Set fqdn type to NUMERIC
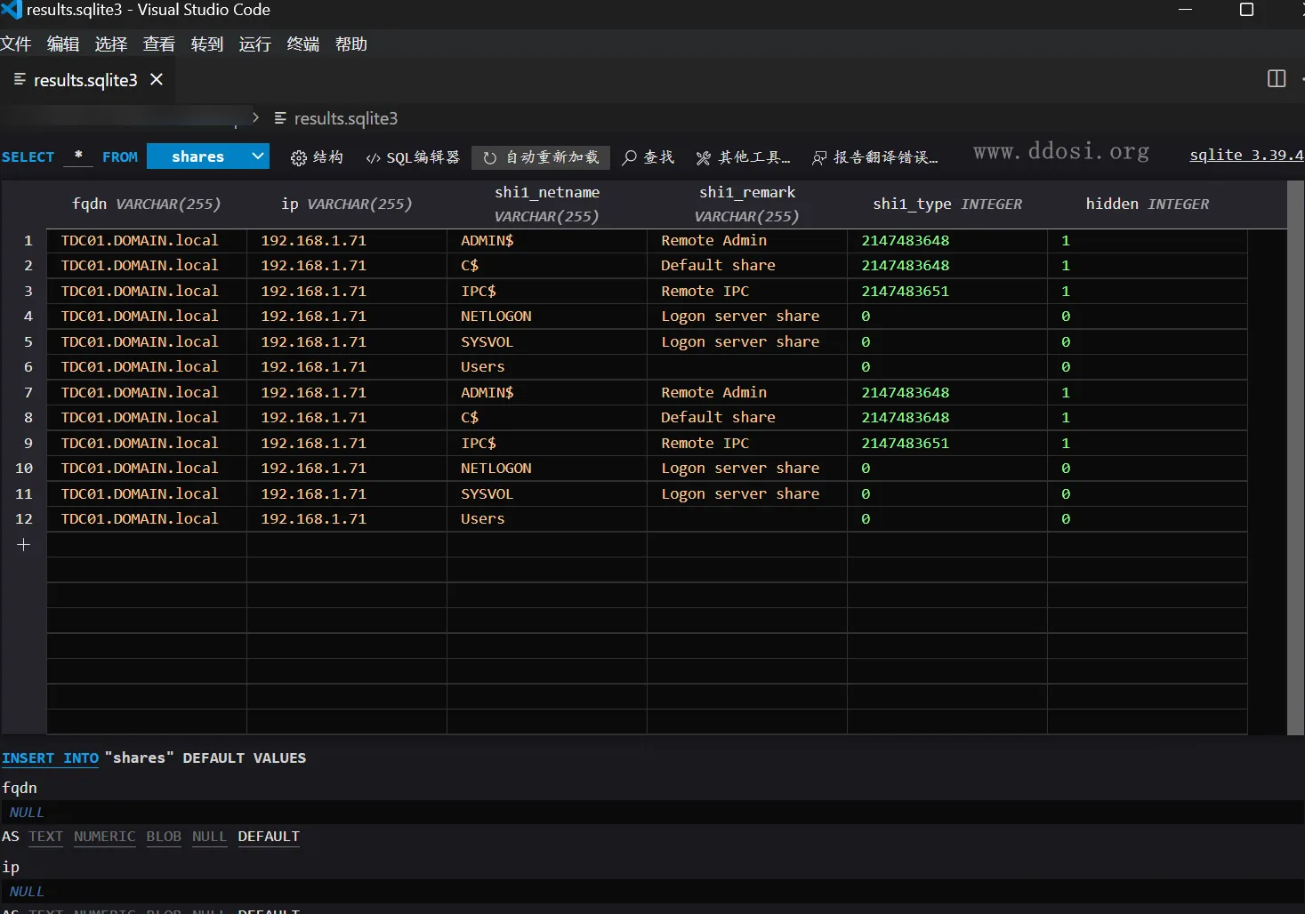The height and width of the screenshot is (914, 1305). click(x=105, y=837)
